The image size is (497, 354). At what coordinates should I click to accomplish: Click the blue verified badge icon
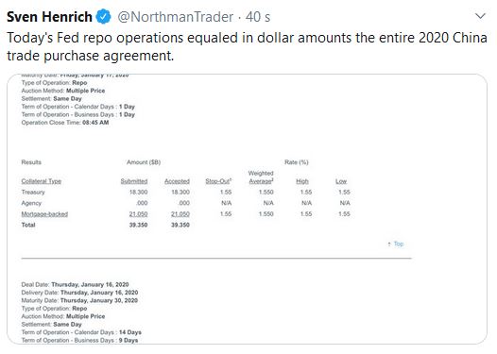pyautogui.click(x=104, y=17)
